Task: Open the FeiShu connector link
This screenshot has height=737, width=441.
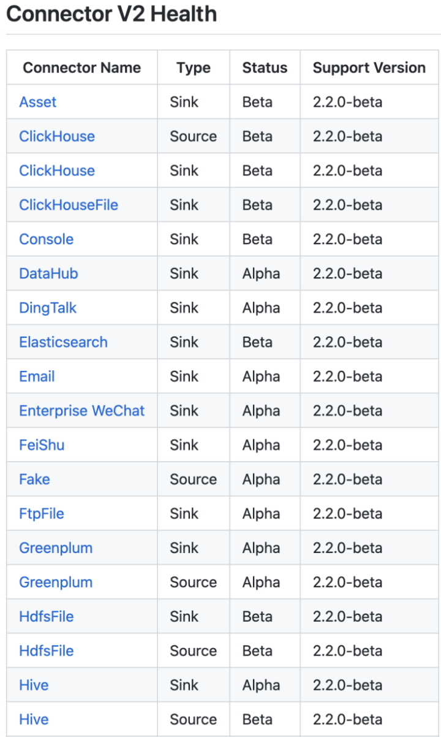Action: (x=42, y=445)
